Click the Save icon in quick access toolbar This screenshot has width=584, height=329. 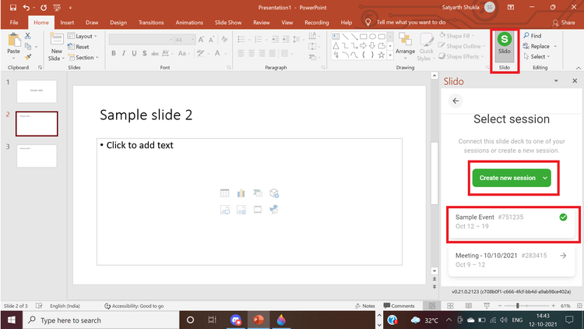12,7
